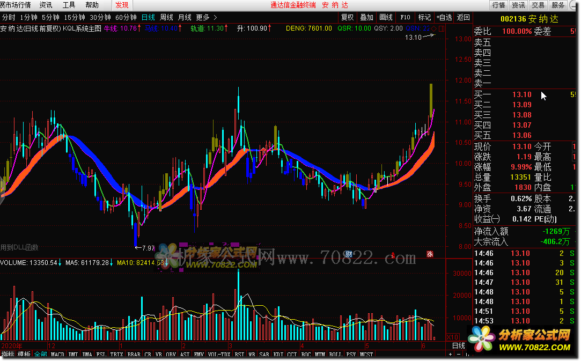Click the diamond icon beside QSN value

click(433, 28)
